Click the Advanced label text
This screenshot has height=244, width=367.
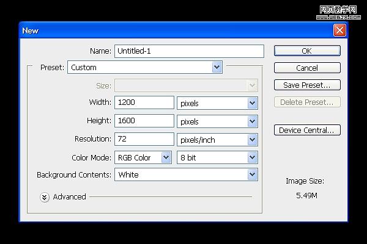pos(69,196)
